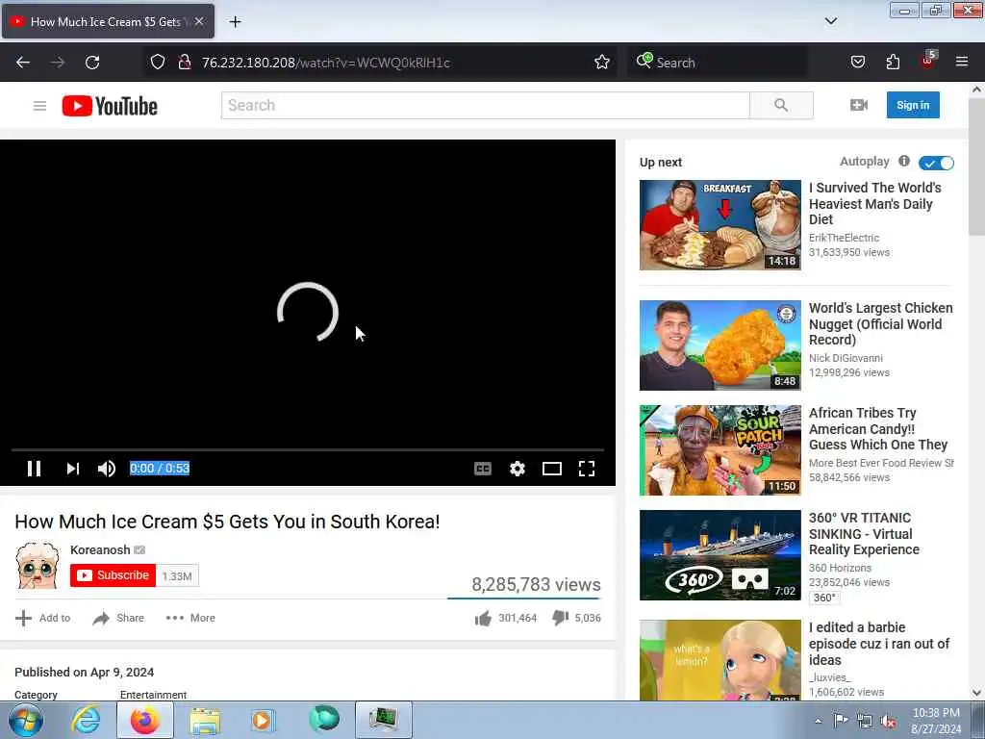
Task: Pause the video with the pause button
Action: click(34, 469)
